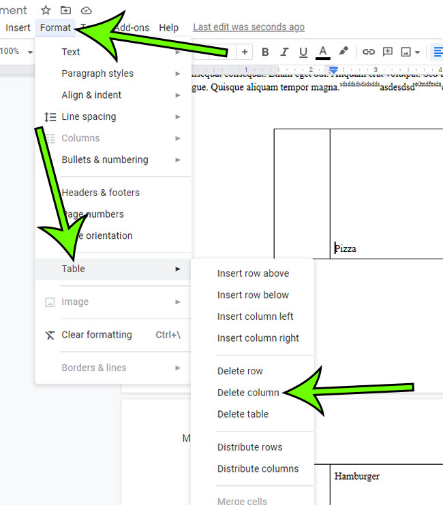Screen dimensions: 443x505
Task: Select Page numbers menu entry
Action: coord(113,214)
